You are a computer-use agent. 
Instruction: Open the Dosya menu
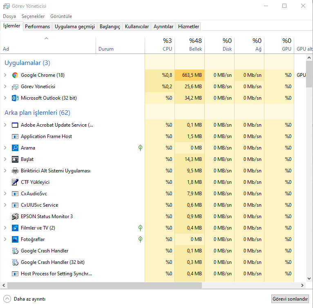pos(9,16)
